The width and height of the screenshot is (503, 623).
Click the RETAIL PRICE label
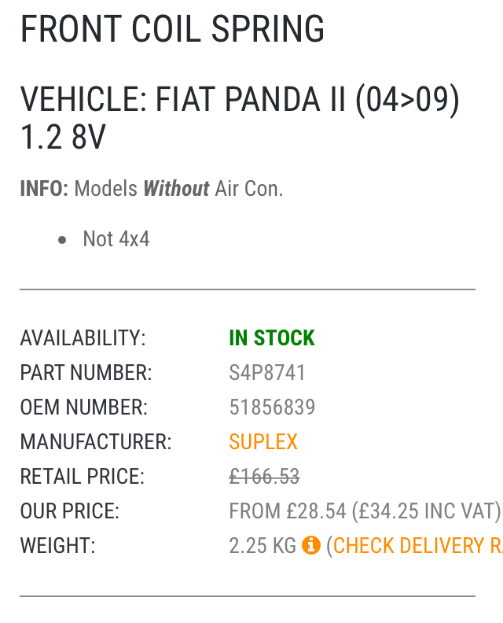(x=83, y=477)
